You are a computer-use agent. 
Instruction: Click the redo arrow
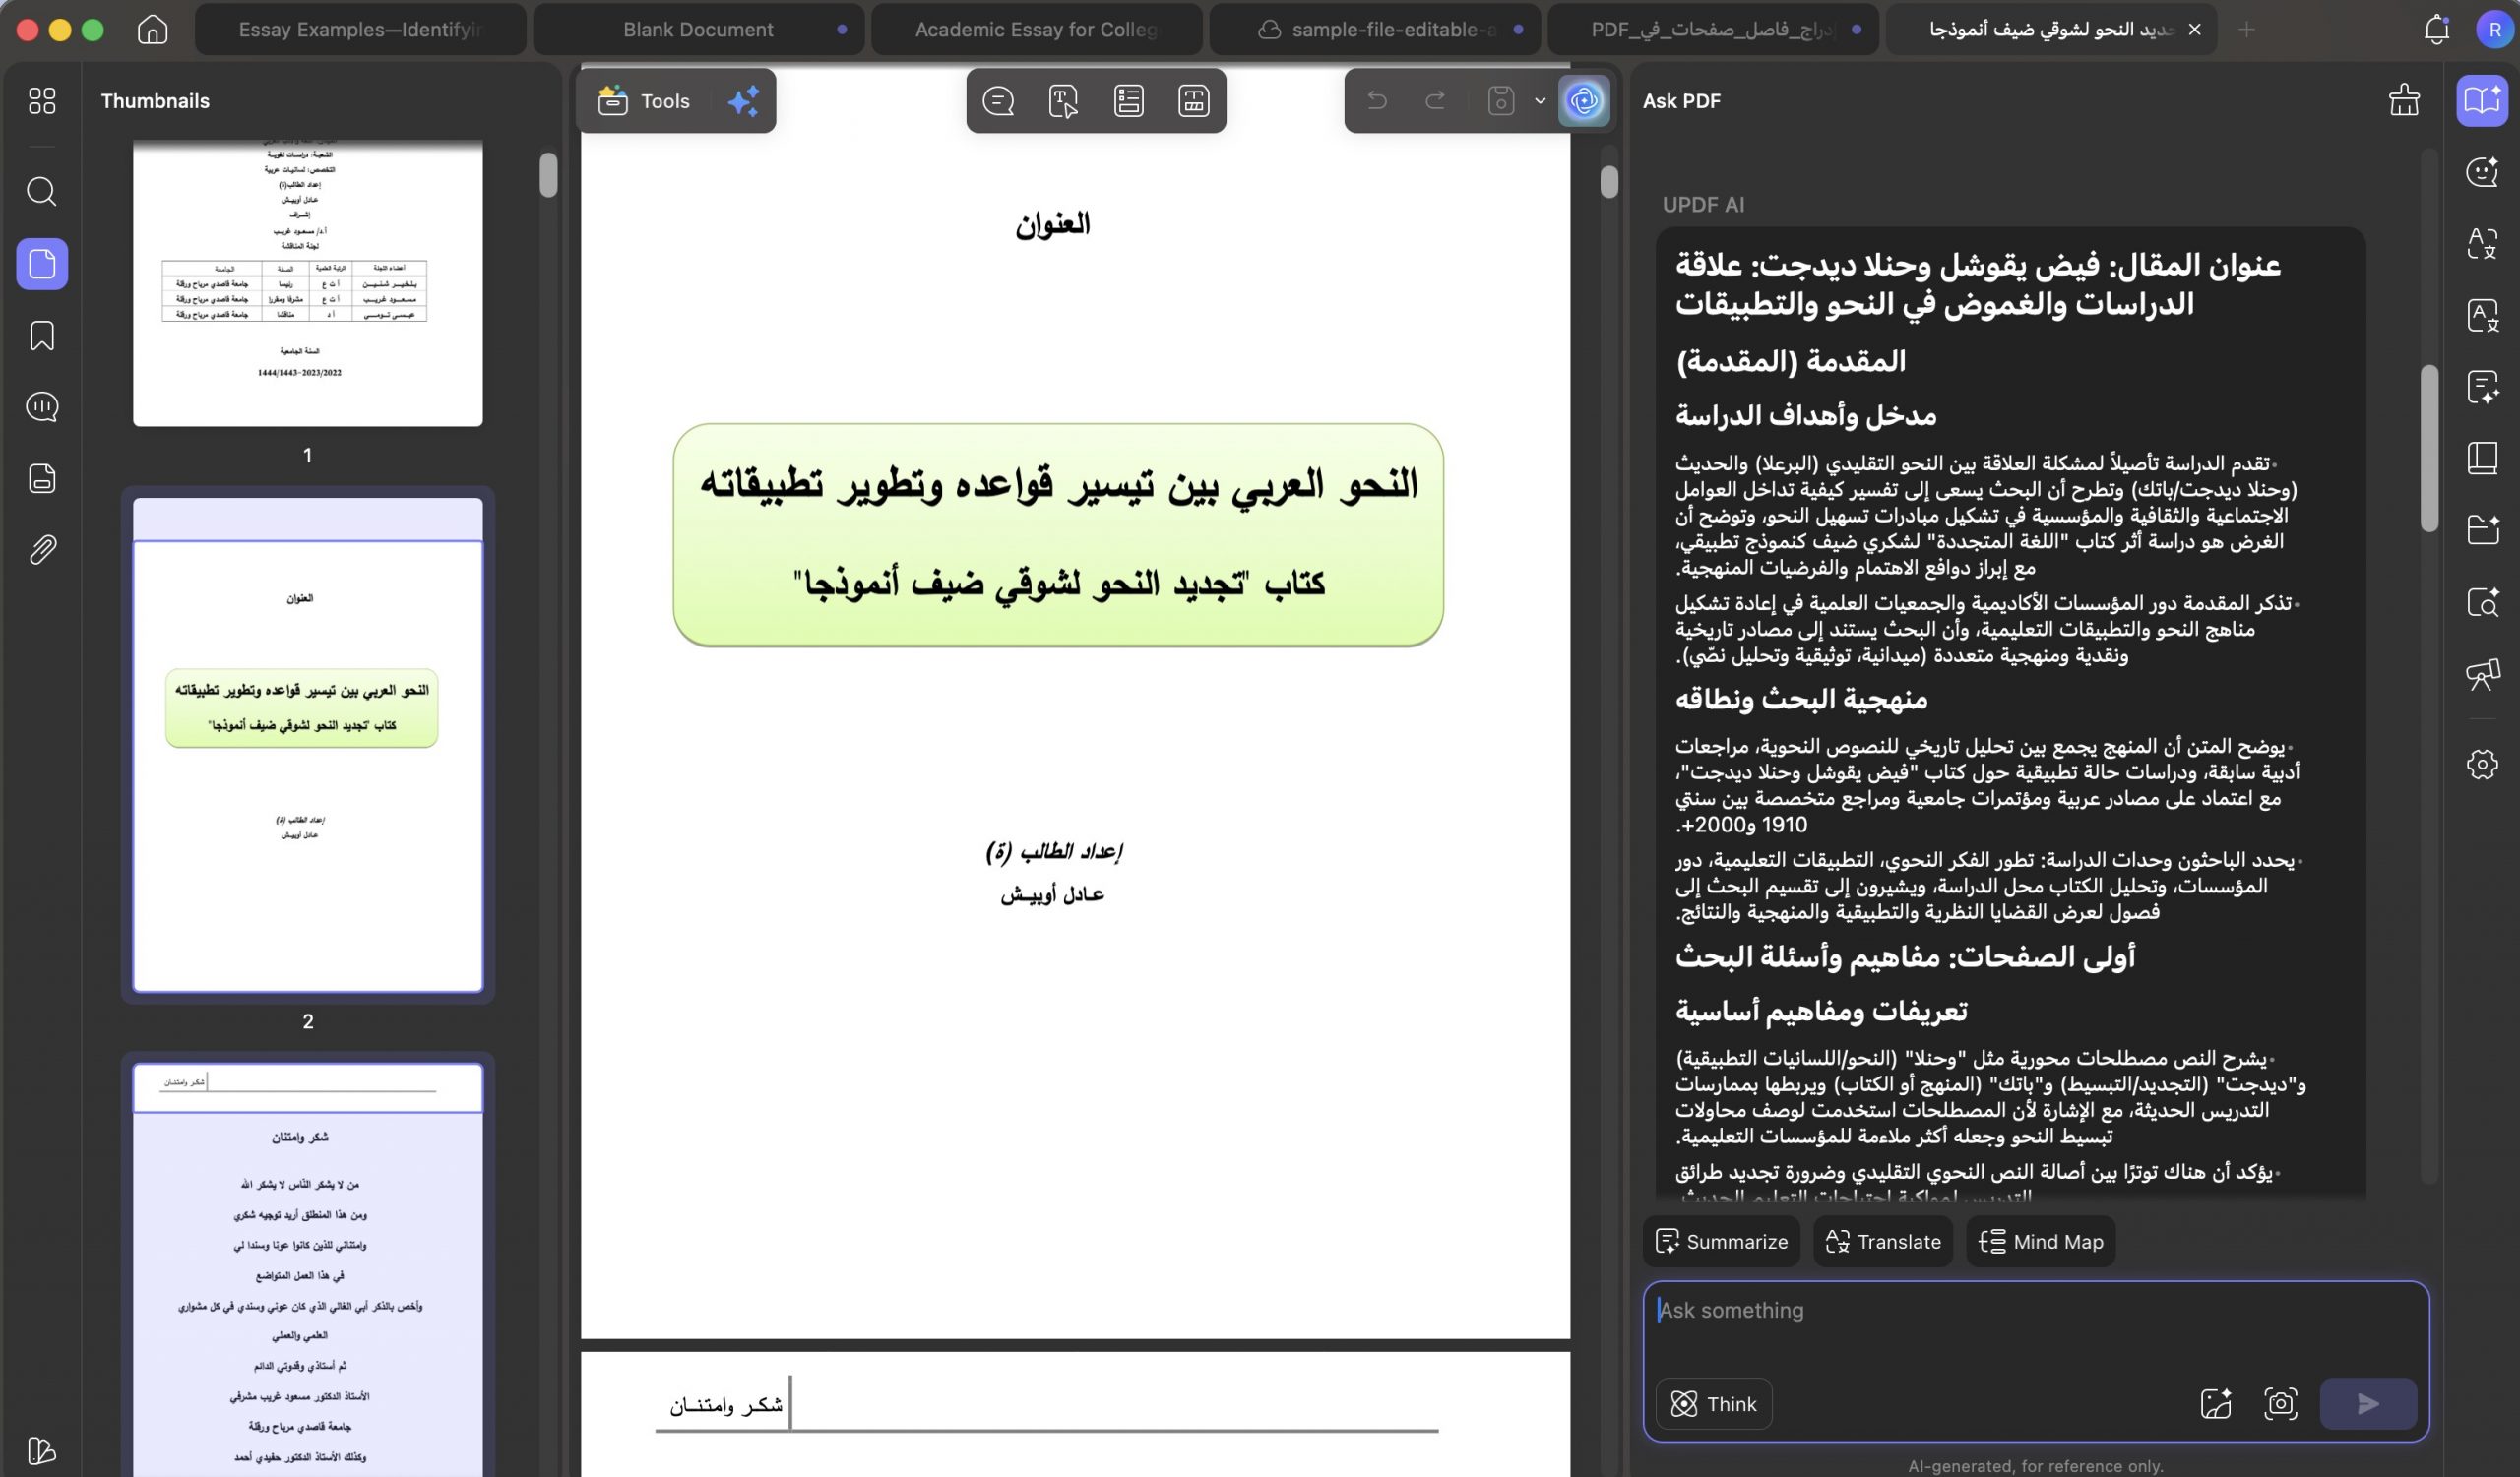tap(1435, 100)
